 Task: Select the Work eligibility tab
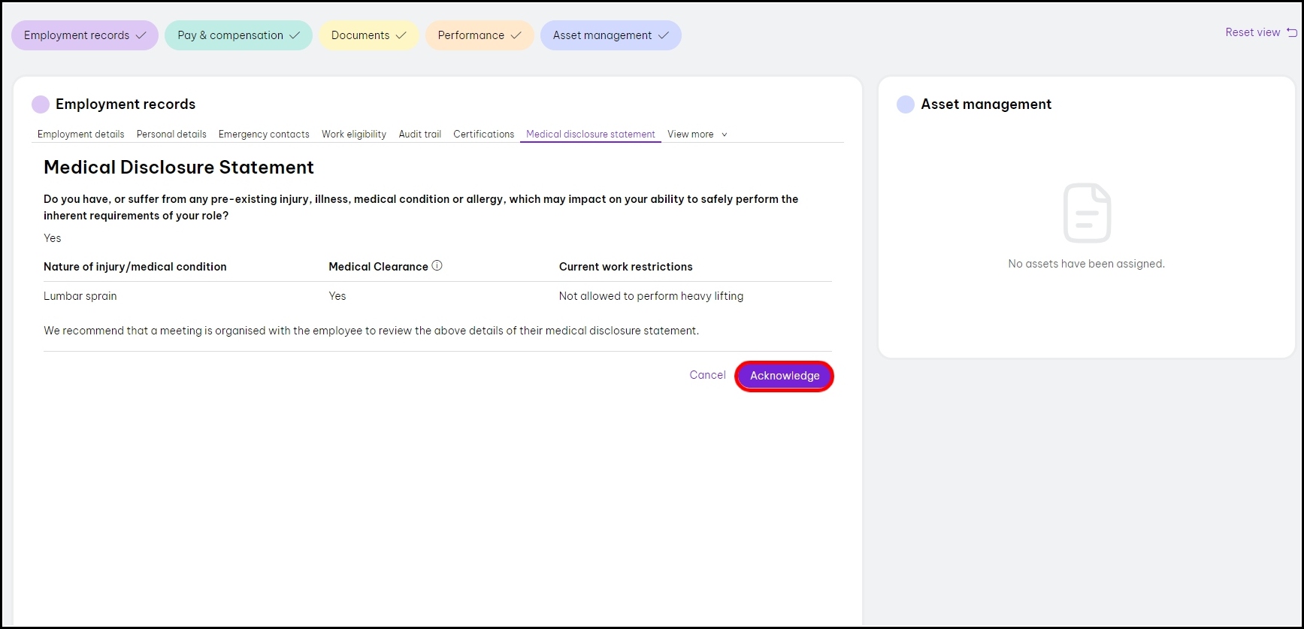(x=354, y=135)
